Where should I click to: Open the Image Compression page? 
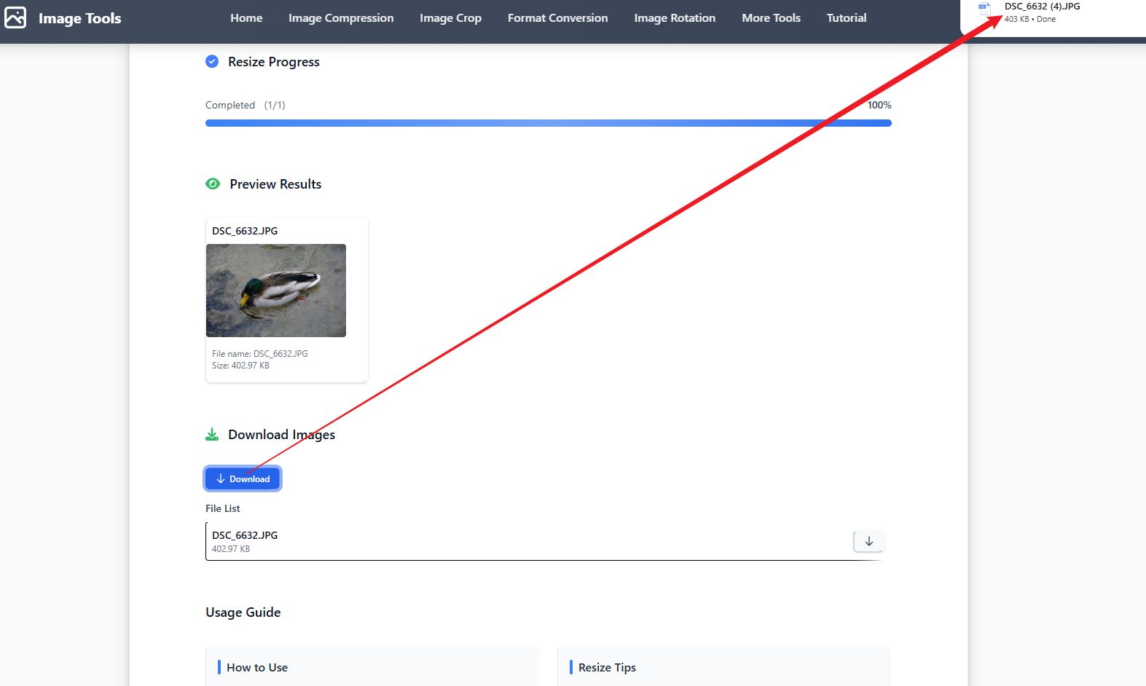(341, 17)
